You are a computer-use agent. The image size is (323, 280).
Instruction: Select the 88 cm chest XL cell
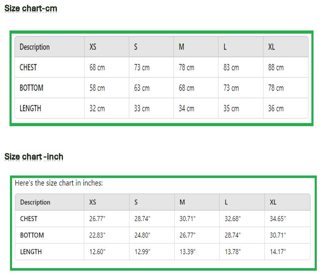coord(276,67)
